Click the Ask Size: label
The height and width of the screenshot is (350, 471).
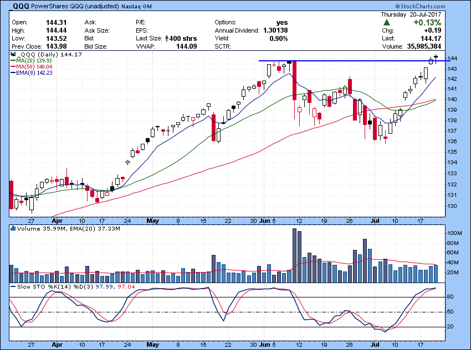(x=97, y=30)
